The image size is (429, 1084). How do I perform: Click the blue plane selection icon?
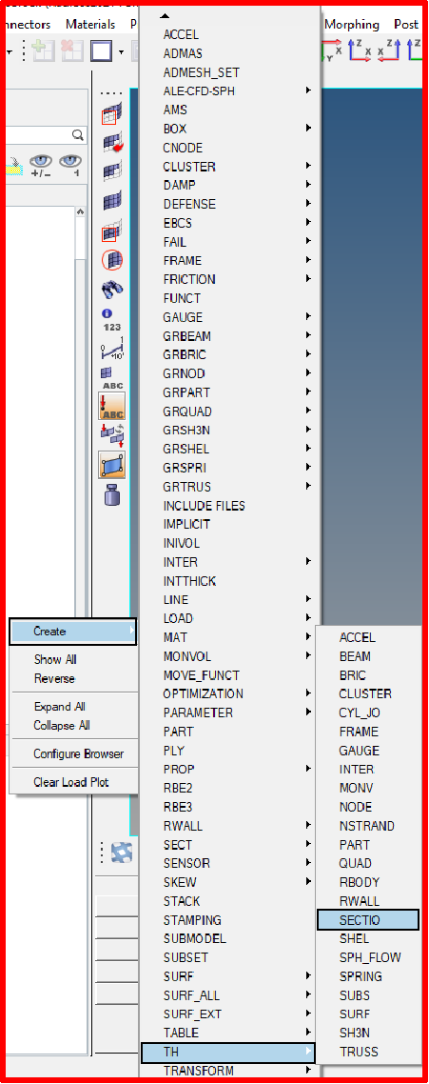[111, 465]
